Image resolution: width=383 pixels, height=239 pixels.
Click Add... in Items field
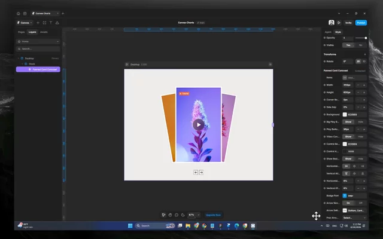pos(354,78)
